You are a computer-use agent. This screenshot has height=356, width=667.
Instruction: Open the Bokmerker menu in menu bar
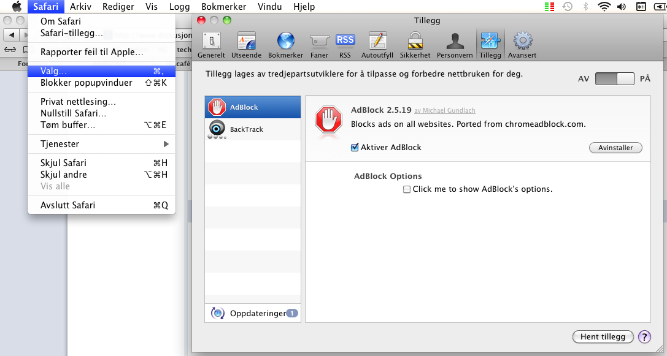click(x=224, y=6)
